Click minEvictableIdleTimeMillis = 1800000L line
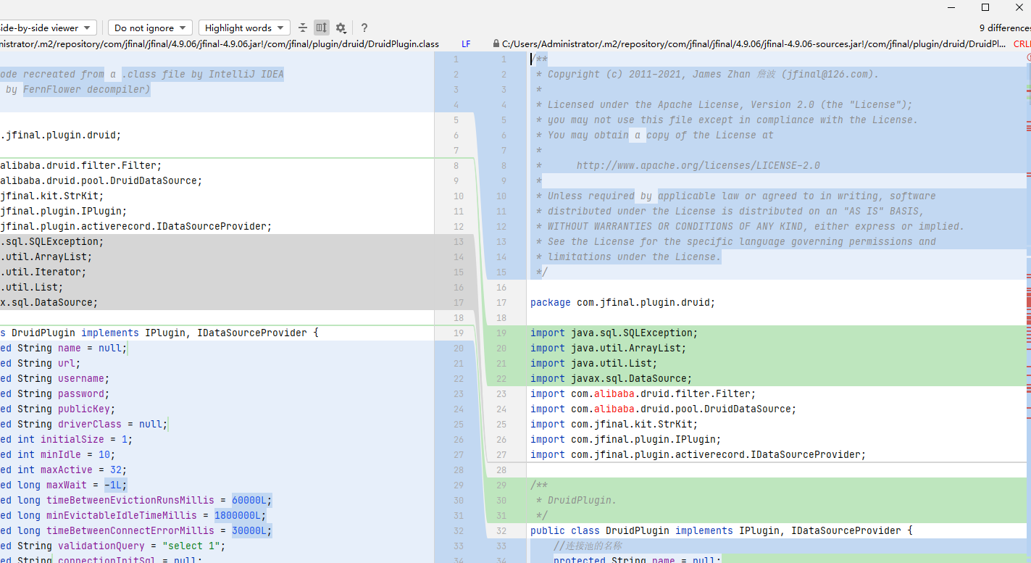 click(x=133, y=515)
